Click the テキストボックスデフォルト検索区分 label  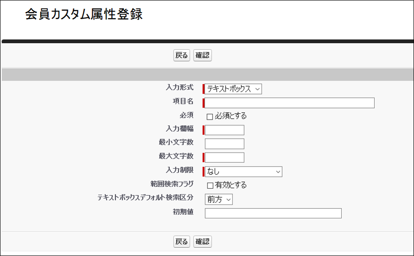click(x=145, y=198)
